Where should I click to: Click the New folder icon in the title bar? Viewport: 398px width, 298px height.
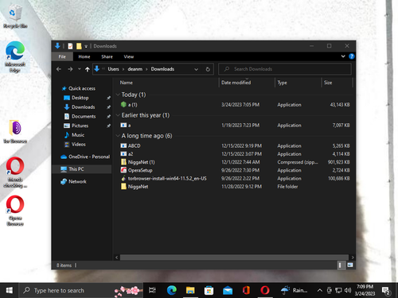pyautogui.click(x=79, y=46)
